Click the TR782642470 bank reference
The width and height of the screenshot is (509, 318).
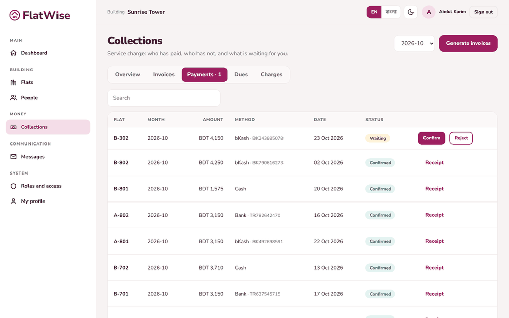tap(265, 215)
